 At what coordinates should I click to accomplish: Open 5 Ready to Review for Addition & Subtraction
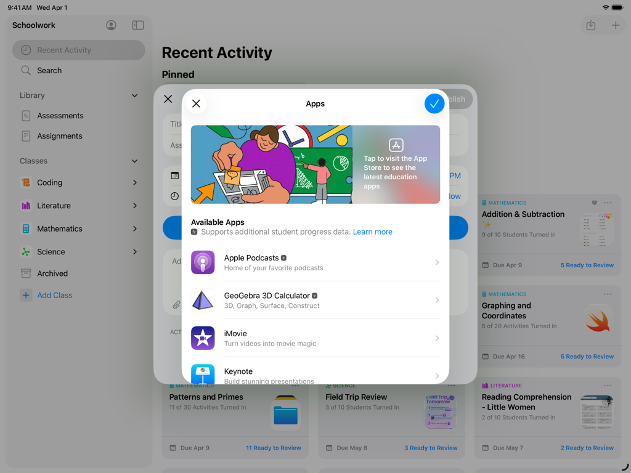click(x=587, y=265)
